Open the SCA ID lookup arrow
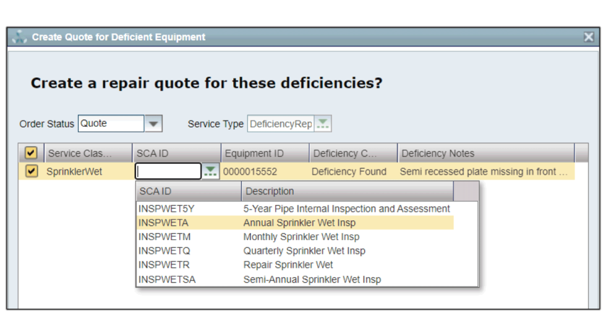 click(211, 171)
